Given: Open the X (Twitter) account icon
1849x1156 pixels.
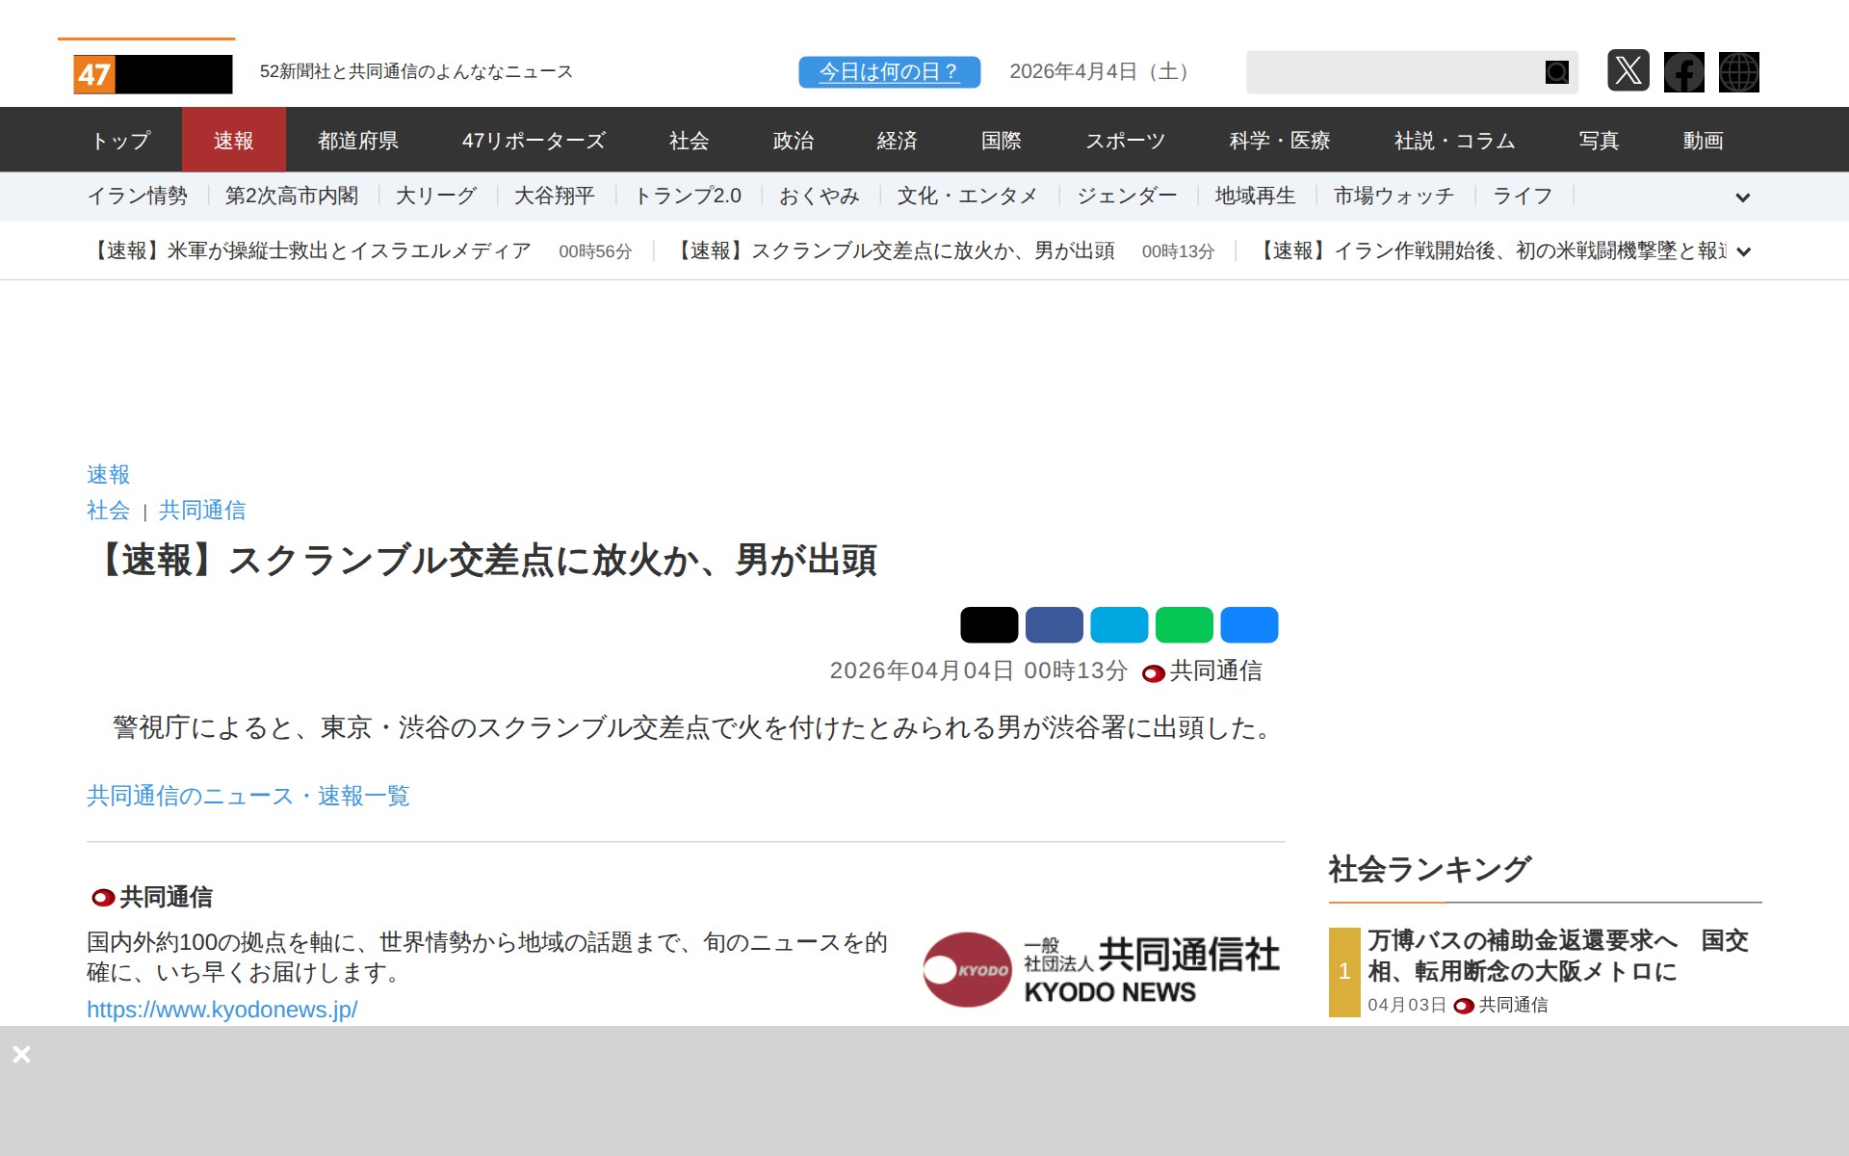Looking at the screenshot, I should coord(1628,71).
